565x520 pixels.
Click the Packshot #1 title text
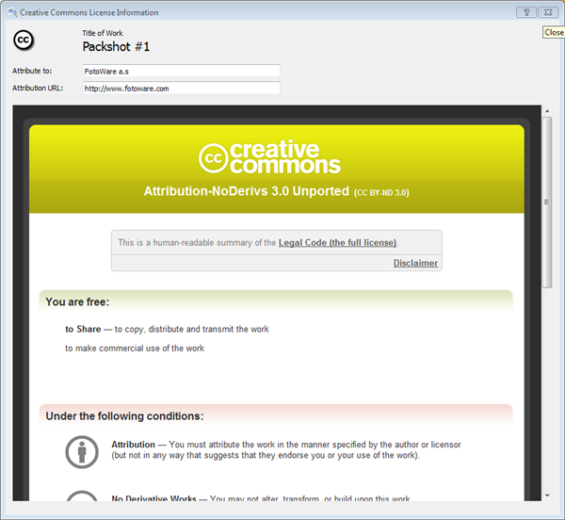coord(116,46)
